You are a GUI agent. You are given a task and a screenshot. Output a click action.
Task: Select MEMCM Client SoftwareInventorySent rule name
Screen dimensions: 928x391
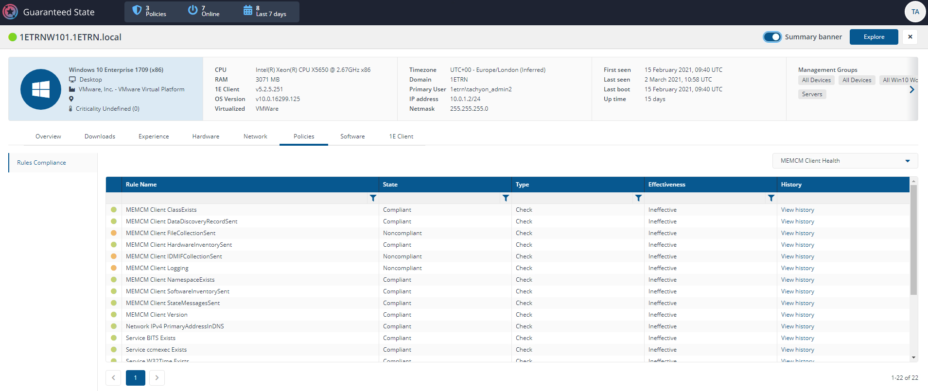177,291
